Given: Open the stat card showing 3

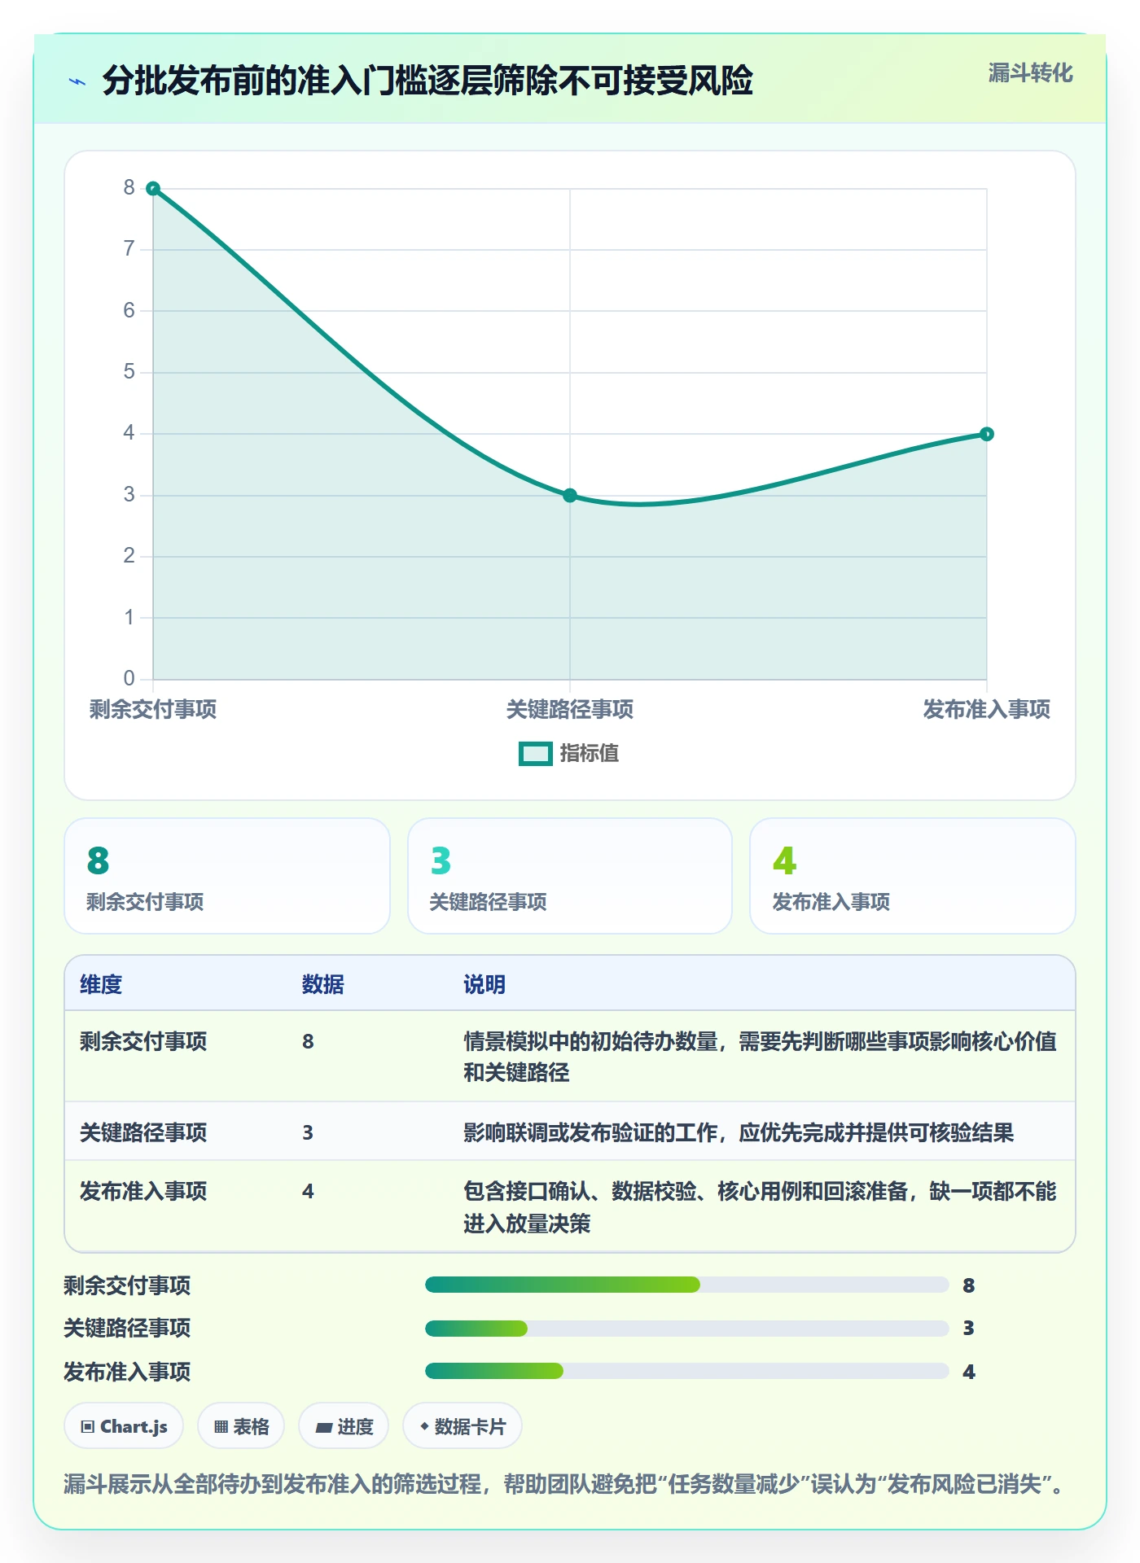Looking at the screenshot, I should tap(570, 876).
